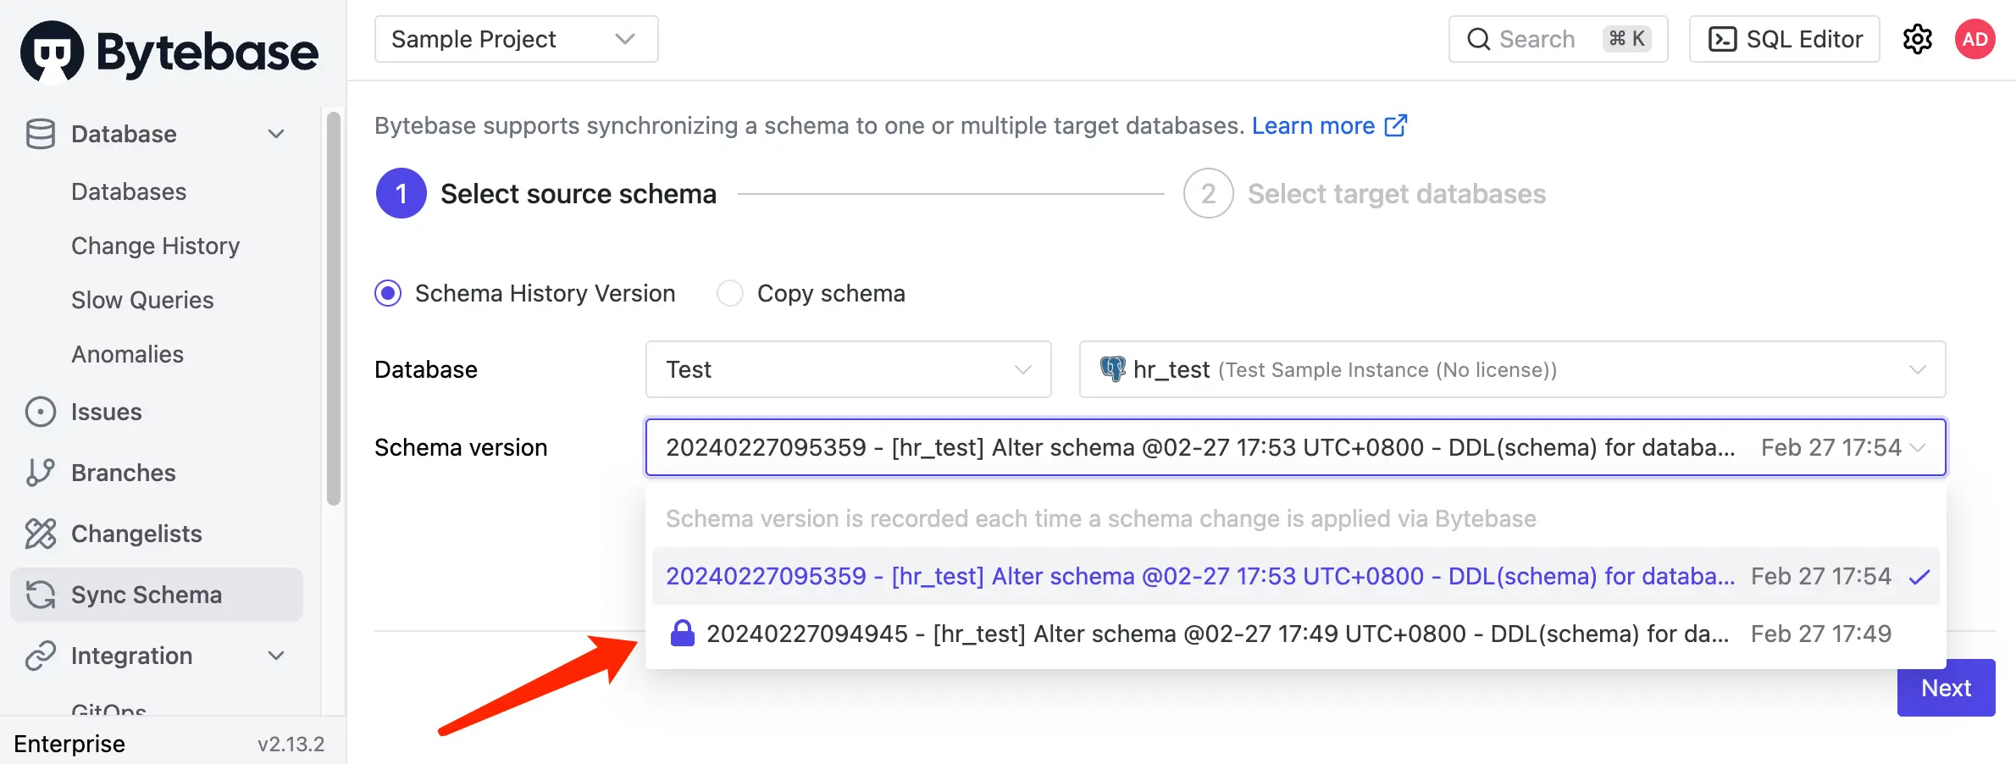Click the Enterprise plan label
Viewport: 2016px width, 764px height.
click(x=69, y=744)
